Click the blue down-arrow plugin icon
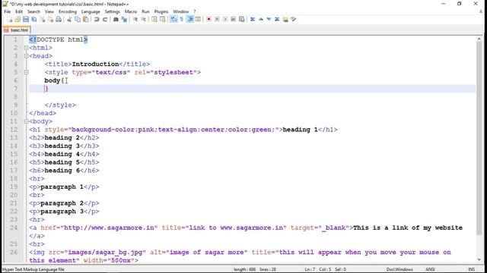The height and width of the screenshot is (273, 487). [x=269, y=20]
